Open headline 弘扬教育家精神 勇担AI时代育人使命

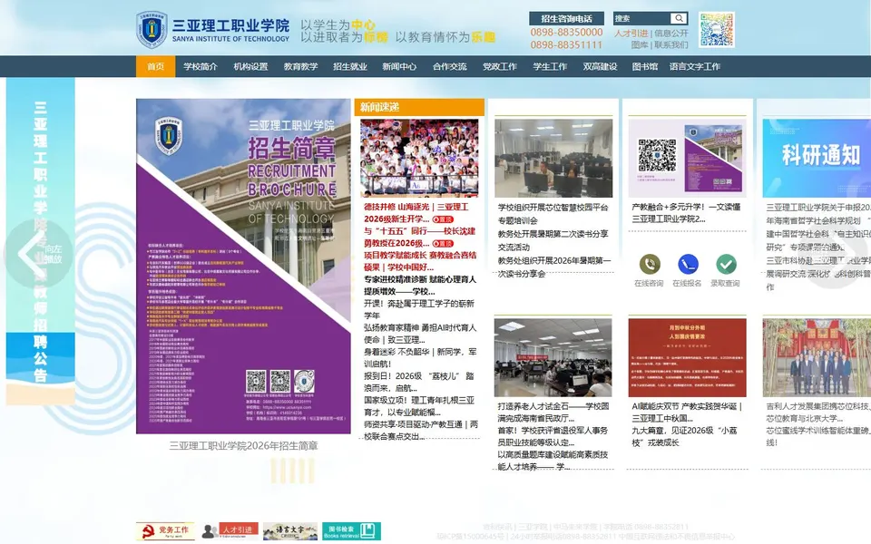point(420,334)
